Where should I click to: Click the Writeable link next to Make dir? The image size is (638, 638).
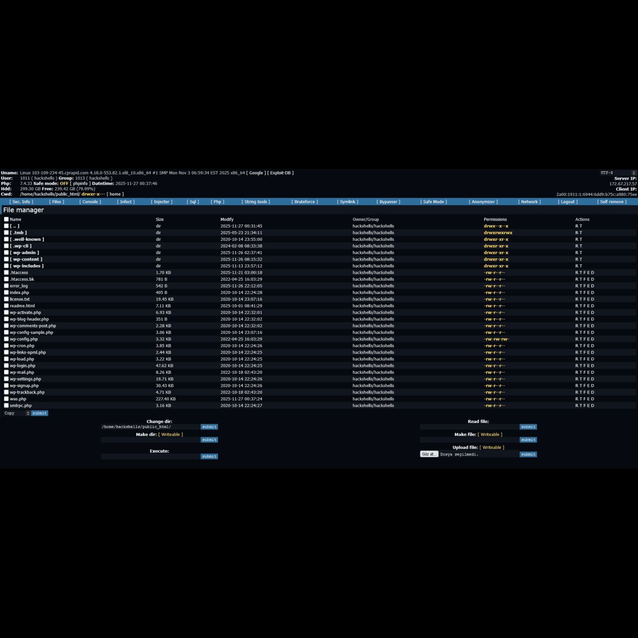(x=171, y=434)
